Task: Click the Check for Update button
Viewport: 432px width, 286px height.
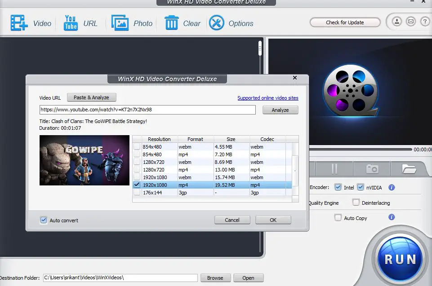Action: [x=345, y=22]
